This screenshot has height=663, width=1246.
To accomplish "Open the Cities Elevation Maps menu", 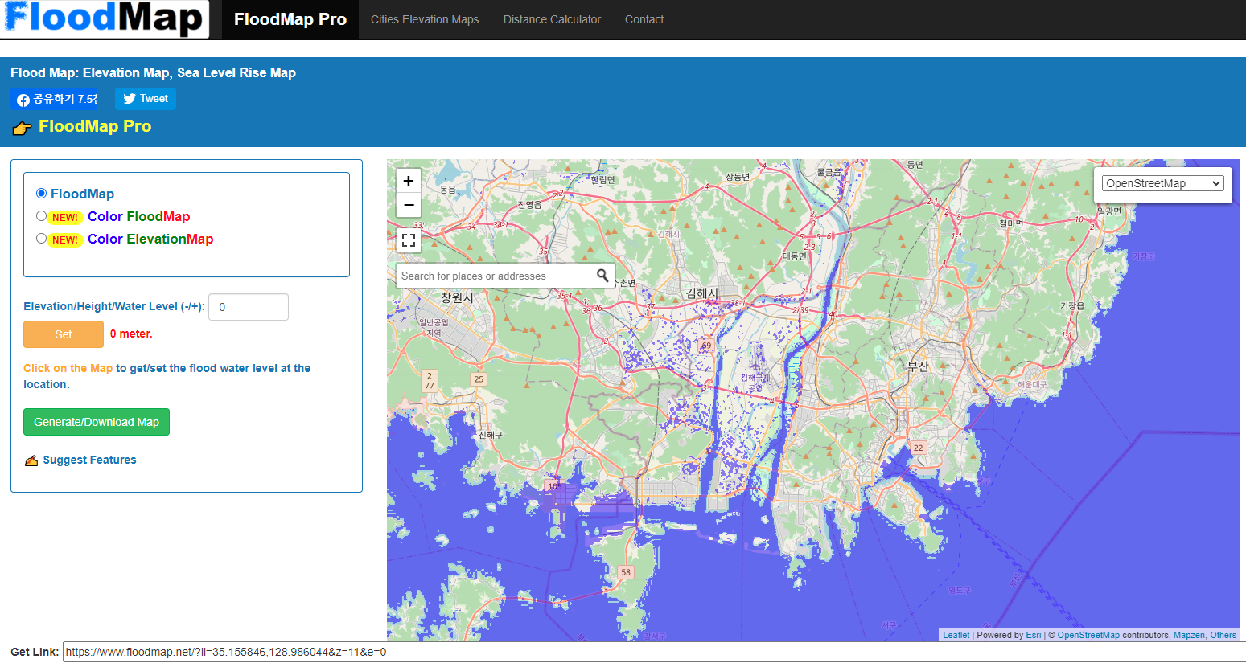I will (424, 19).
